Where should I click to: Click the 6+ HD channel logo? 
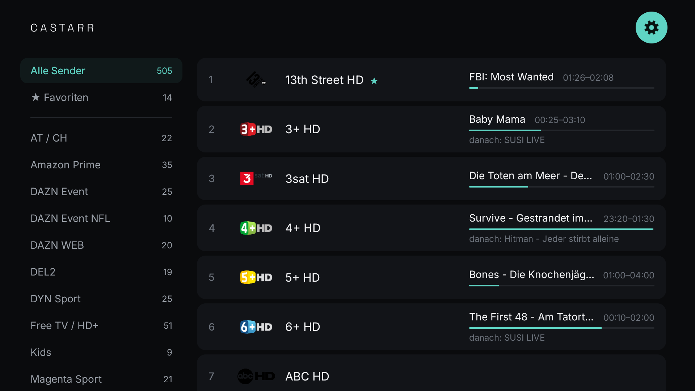pyautogui.click(x=256, y=327)
